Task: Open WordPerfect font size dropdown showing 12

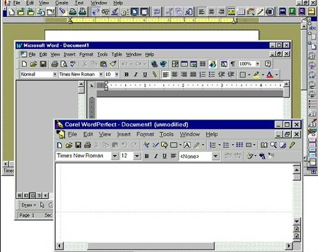Action: 137,156
